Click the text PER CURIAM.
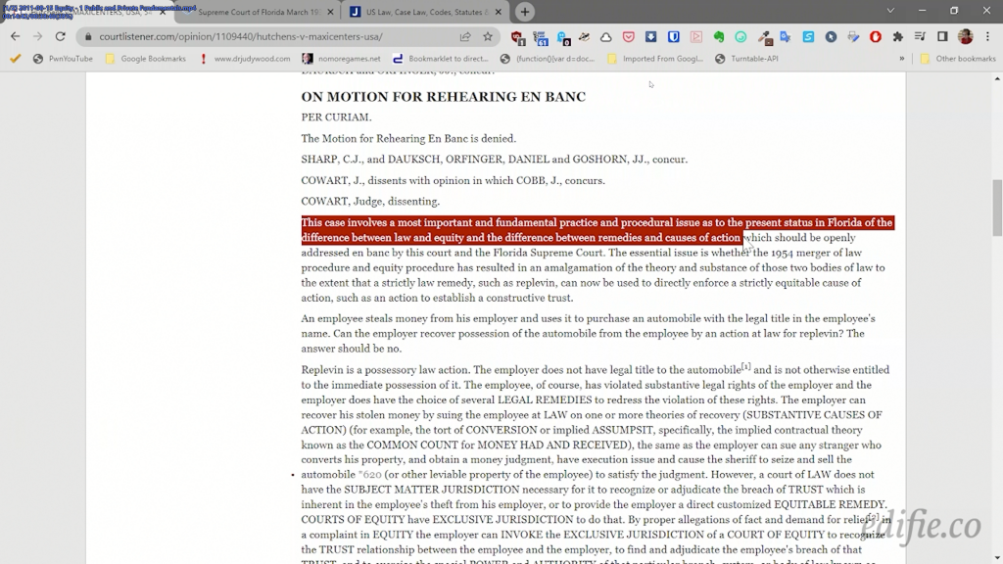 [337, 117]
